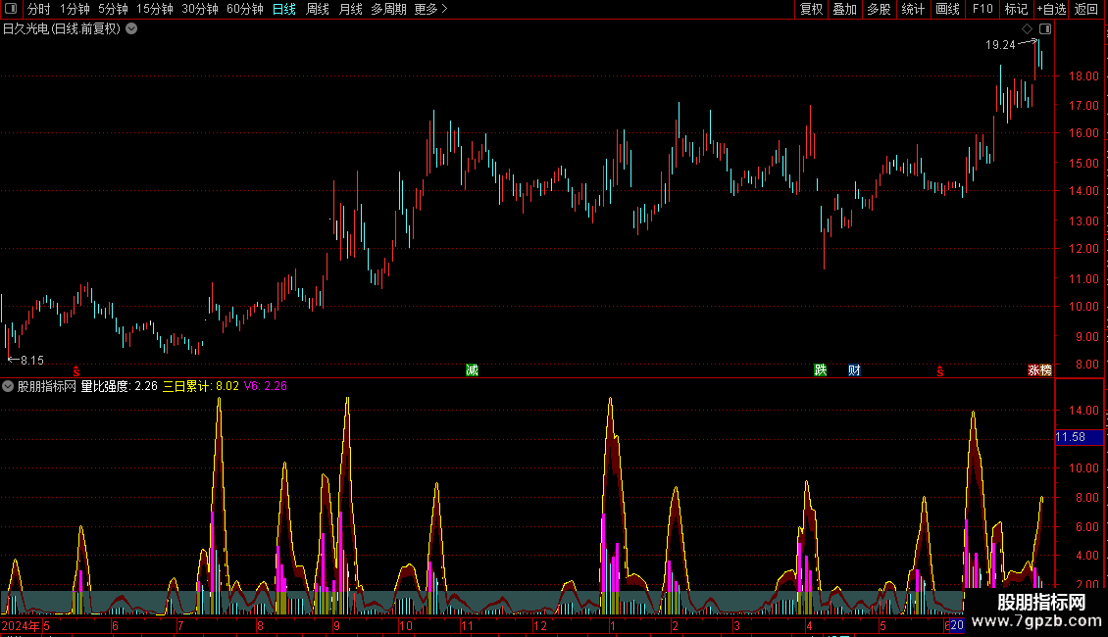Click the 涨榜 marker icon

1039,370
